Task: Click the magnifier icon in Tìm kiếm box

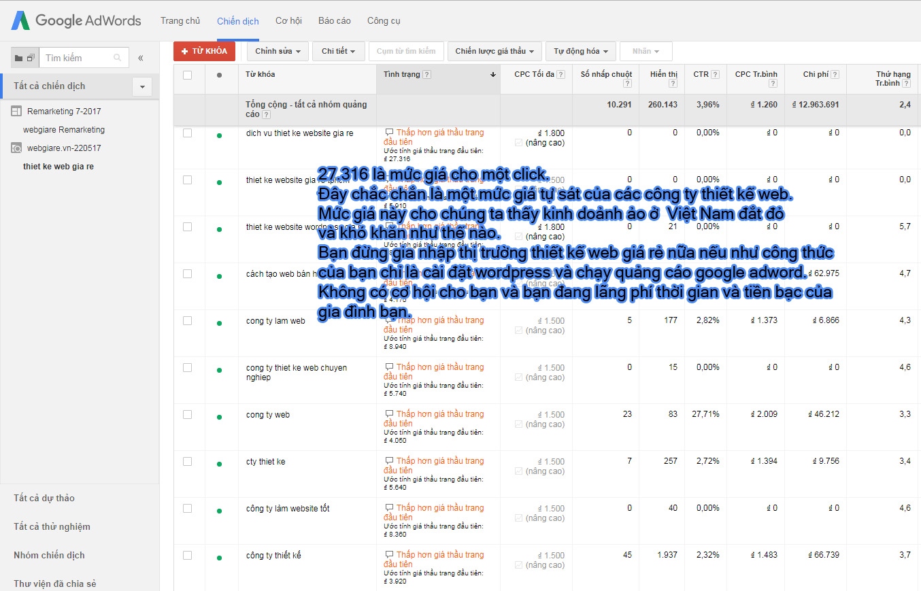Action: [118, 58]
